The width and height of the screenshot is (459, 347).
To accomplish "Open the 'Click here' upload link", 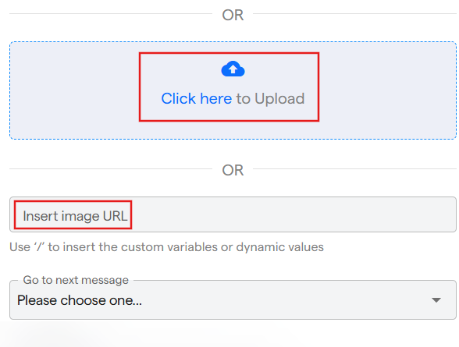I will coord(197,98).
